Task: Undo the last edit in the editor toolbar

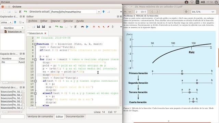Action: pyautogui.click(x=56, y=27)
